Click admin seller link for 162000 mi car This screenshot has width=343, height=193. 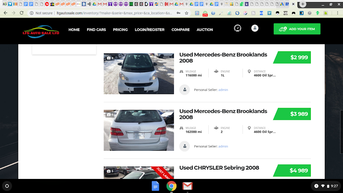(223, 146)
